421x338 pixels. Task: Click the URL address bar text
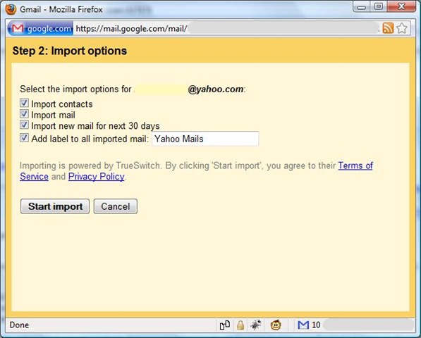click(x=132, y=28)
